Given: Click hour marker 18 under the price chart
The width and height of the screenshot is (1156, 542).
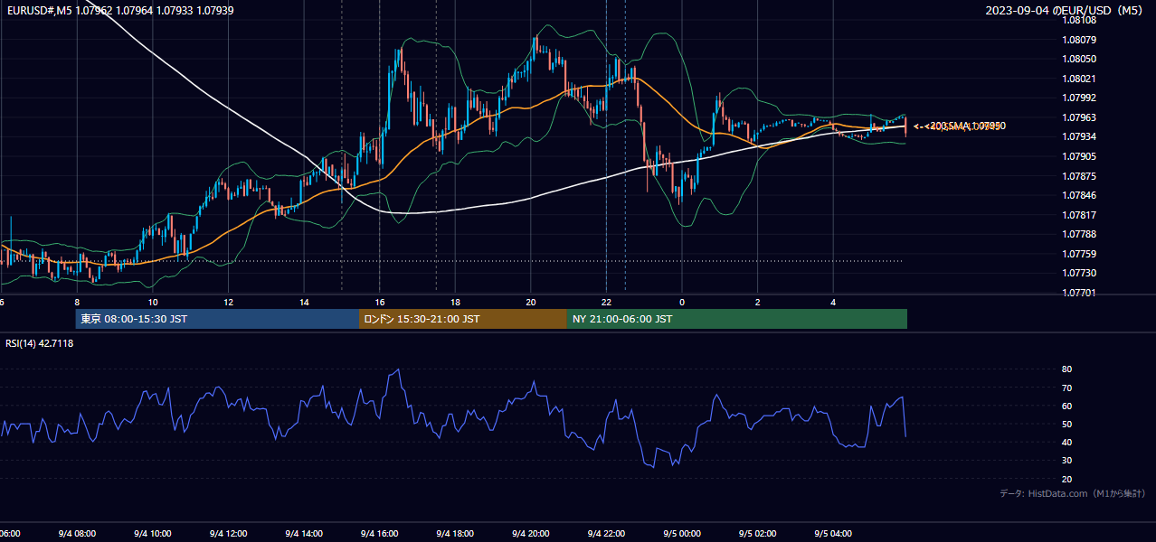Looking at the screenshot, I should 455,303.
